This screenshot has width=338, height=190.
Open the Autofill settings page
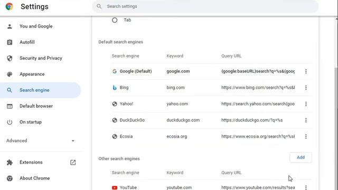pyautogui.click(x=27, y=42)
